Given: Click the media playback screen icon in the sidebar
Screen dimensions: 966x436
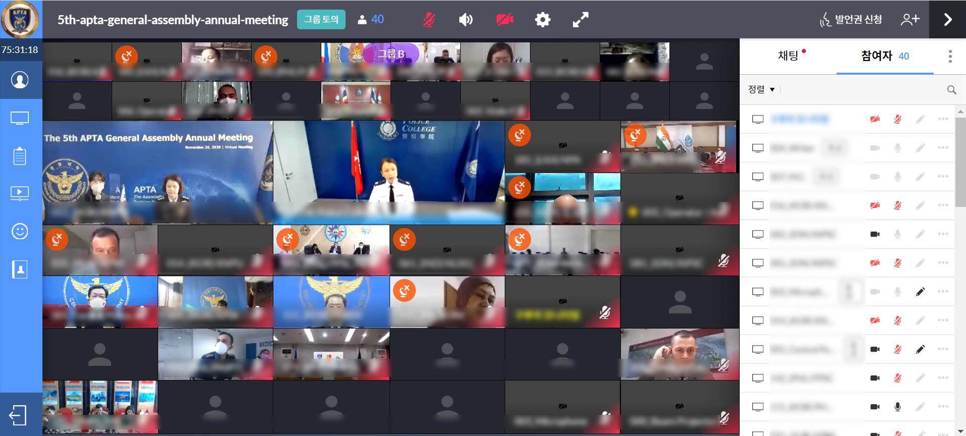Looking at the screenshot, I should (x=20, y=193).
